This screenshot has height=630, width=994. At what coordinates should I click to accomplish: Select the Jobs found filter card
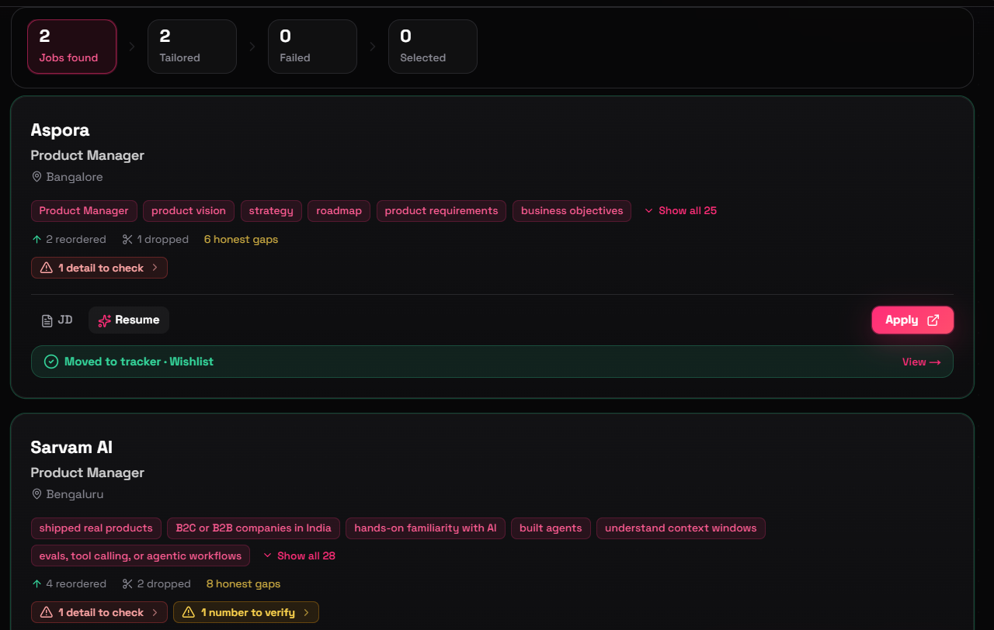coord(71,47)
